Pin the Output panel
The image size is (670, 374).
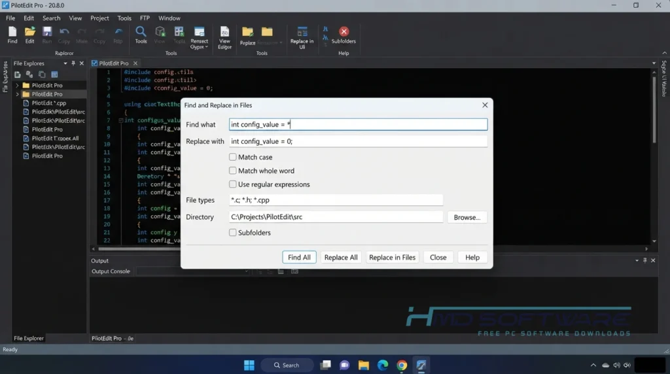644,260
